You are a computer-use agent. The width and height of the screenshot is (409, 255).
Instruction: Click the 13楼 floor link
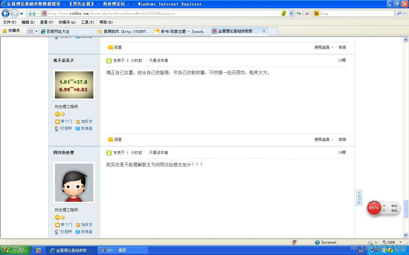point(342,60)
